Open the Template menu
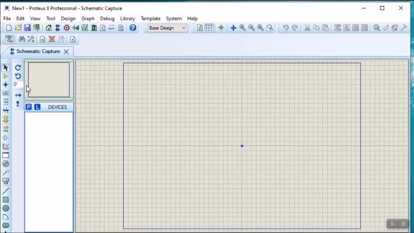 tap(150, 18)
